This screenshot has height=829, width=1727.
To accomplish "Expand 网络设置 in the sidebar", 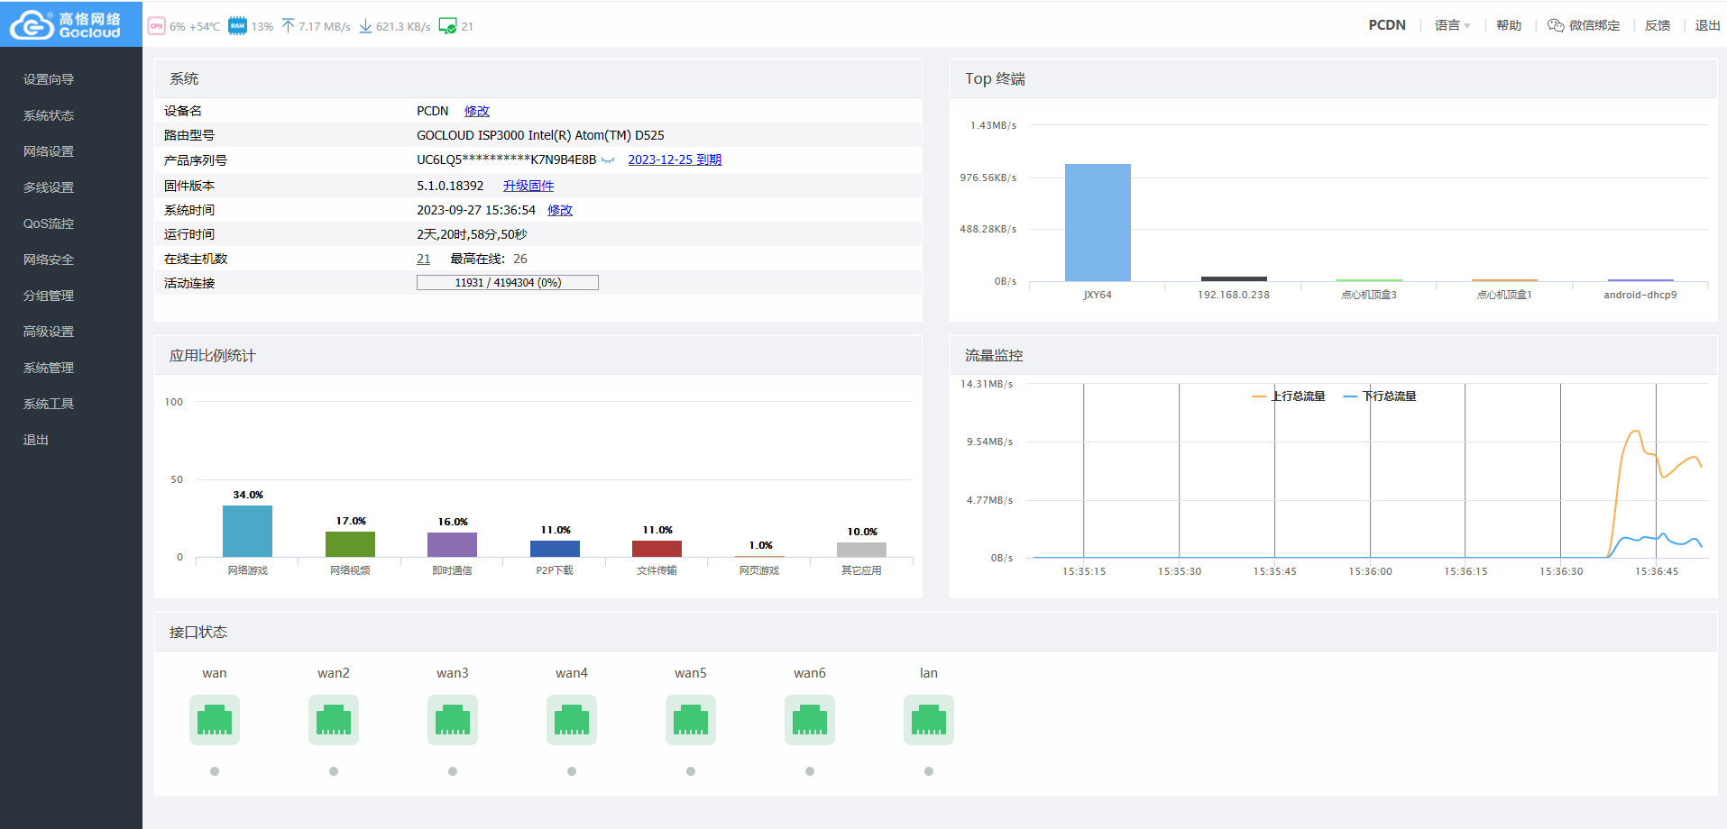I will point(49,151).
